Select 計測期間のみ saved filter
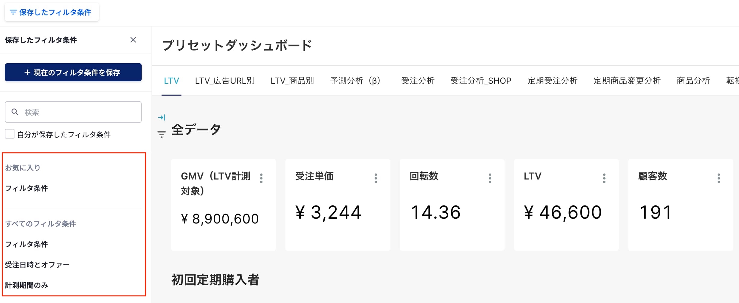The height and width of the screenshot is (303, 739). (27, 285)
